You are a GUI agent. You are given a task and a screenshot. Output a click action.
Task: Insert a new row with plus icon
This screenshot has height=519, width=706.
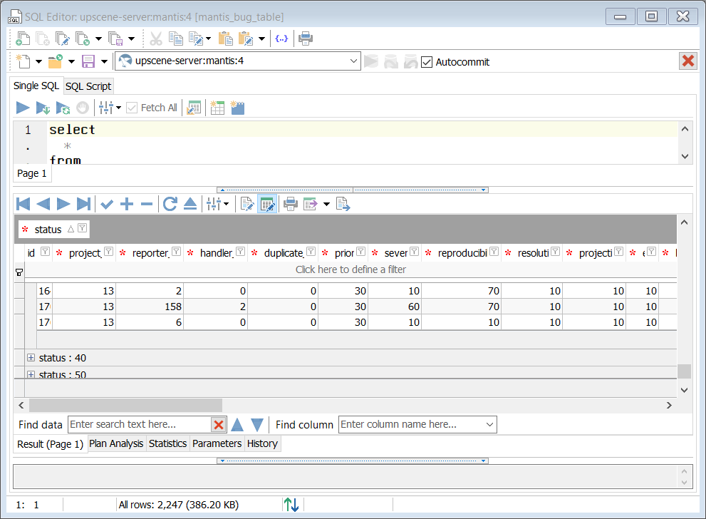click(x=127, y=204)
